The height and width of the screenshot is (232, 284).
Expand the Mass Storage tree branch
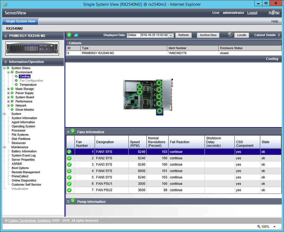coord(8,89)
